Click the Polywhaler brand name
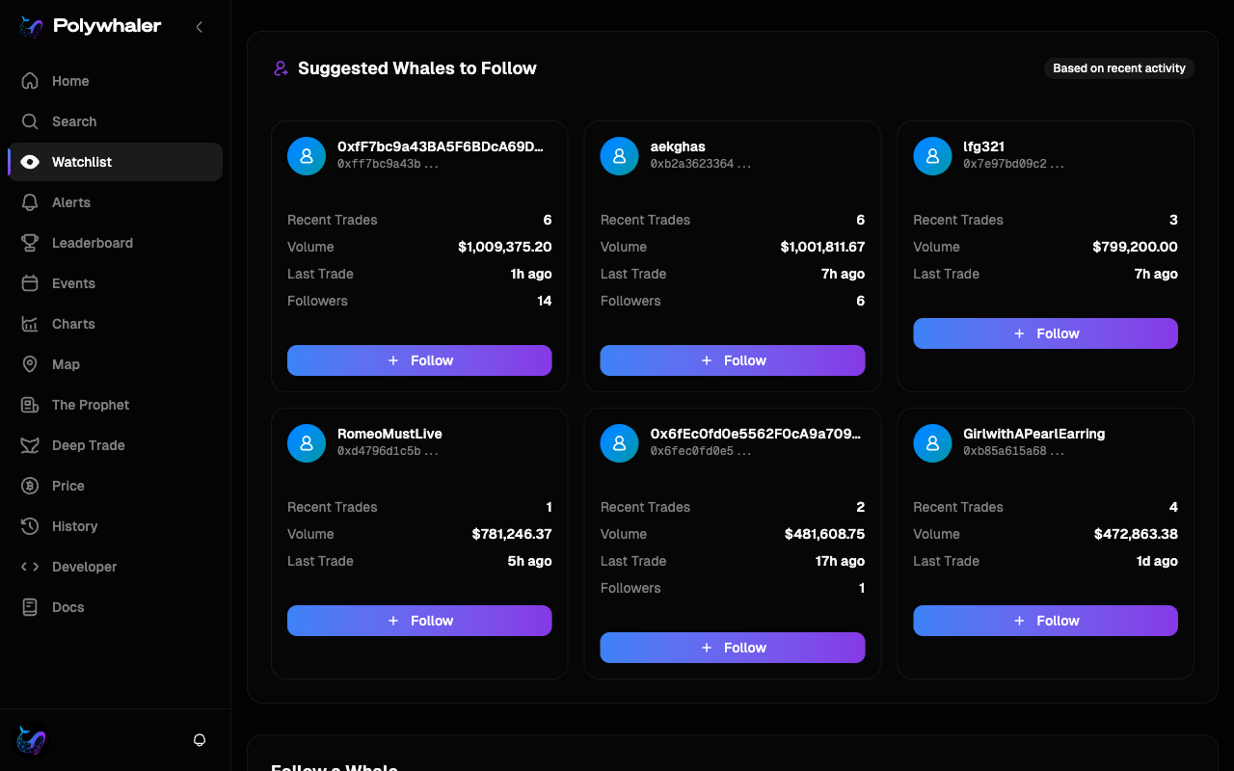The image size is (1234, 771). tap(107, 27)
